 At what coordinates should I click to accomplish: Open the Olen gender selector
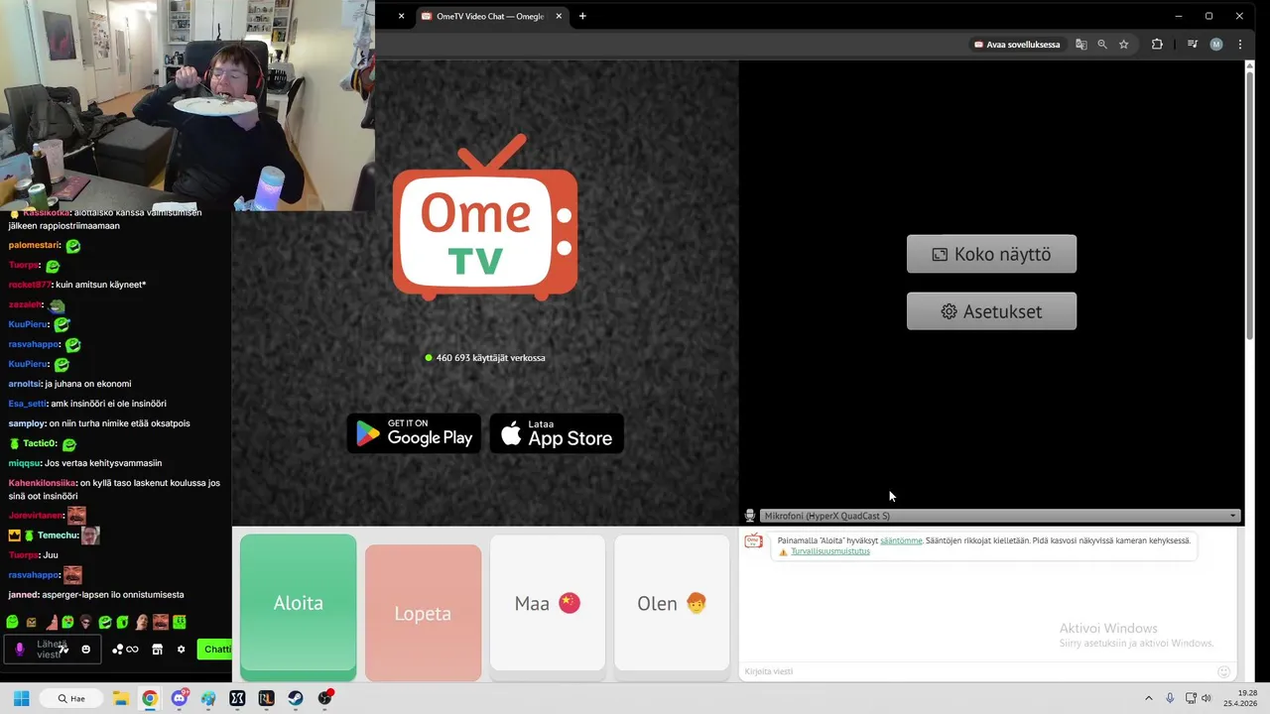click(x=672, y=603)
